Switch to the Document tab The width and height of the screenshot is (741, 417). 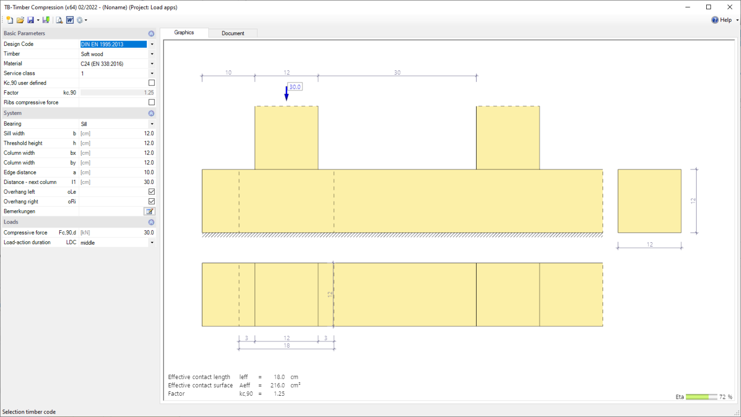click(x=233, y=32)
